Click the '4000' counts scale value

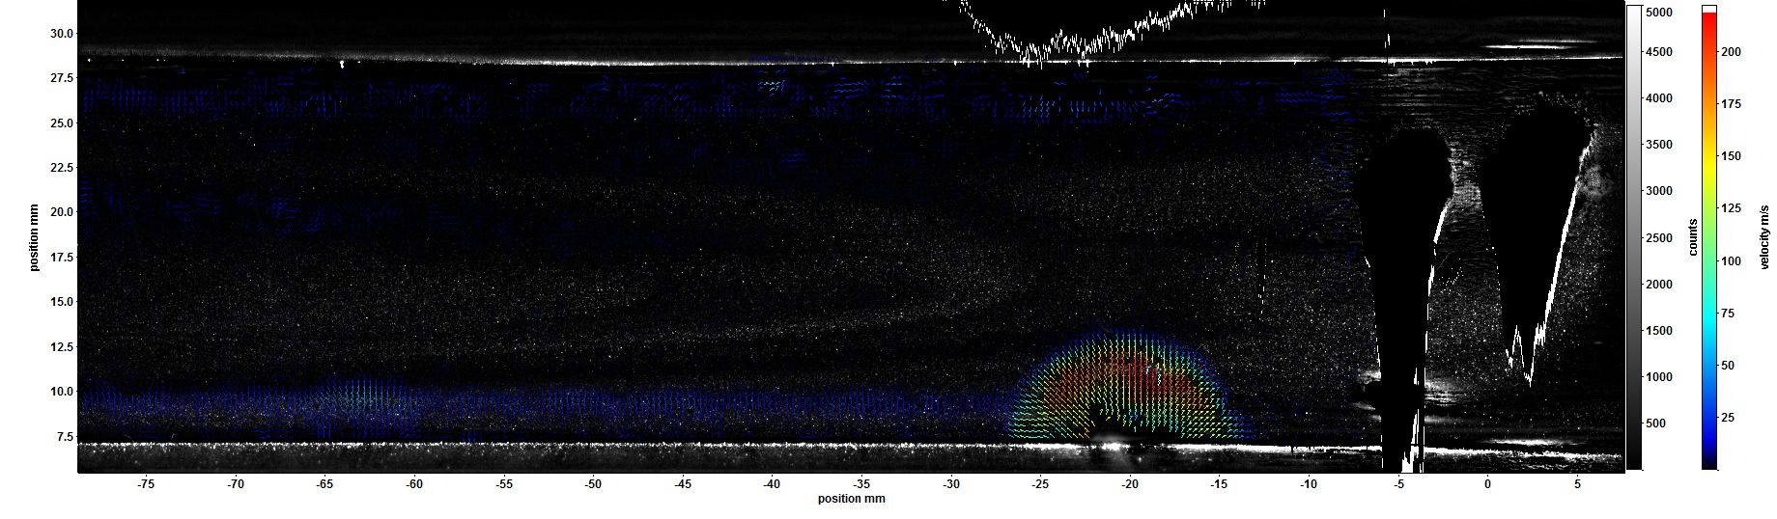1659,98
